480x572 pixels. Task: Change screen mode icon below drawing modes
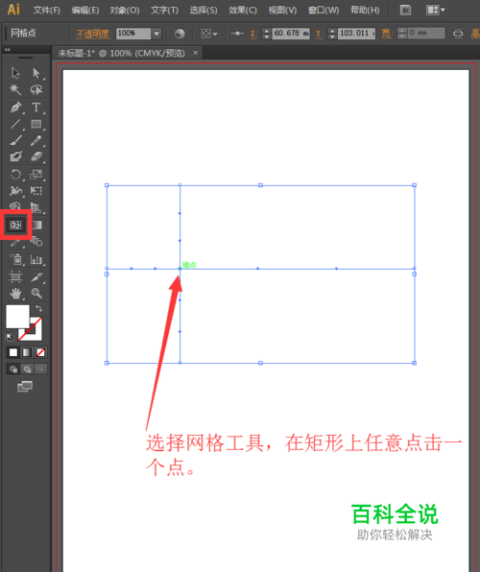coord(25,387)
